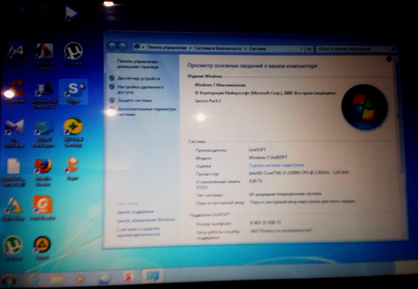Open Счетчики и средства производительности link

138,232
